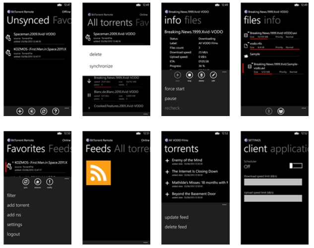Click the Download speed limit field

(x=273, y=182)
